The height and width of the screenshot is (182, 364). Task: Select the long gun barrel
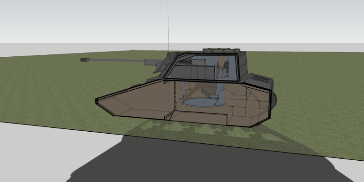coord(116,61)
